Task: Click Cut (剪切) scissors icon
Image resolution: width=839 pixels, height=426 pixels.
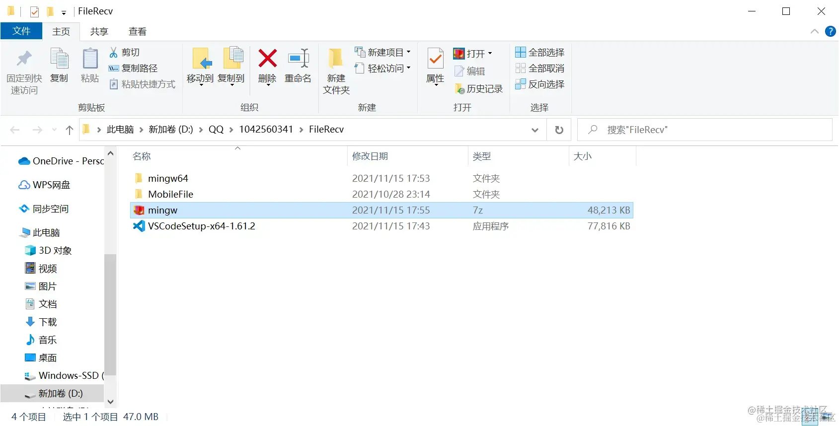Action: pyautogui.click(x=113, y=52)
